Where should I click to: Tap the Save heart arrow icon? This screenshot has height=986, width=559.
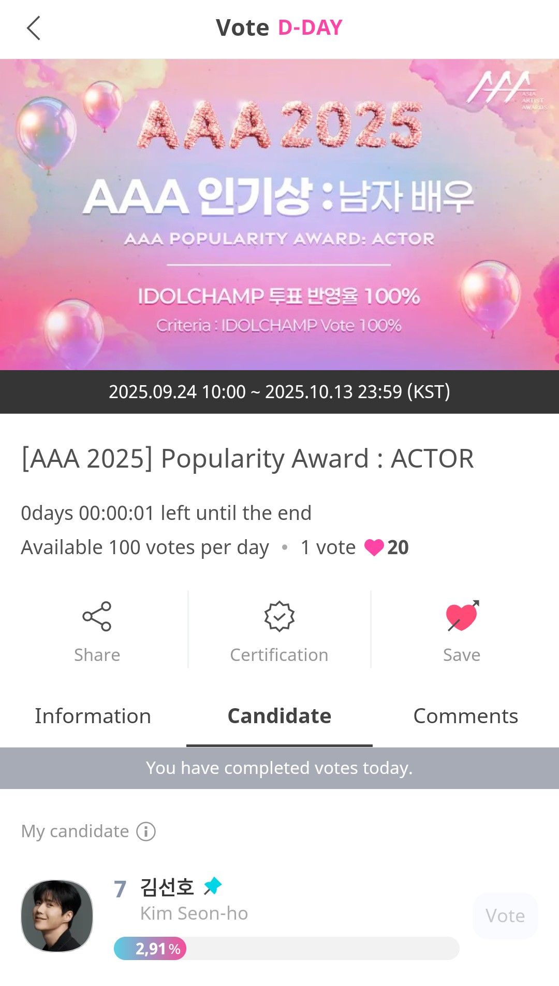tap(462, 616)
